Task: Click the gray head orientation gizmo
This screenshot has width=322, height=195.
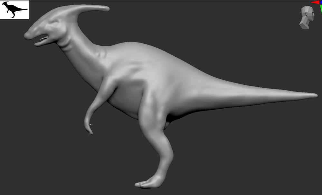Action: (x=307, y=17)
